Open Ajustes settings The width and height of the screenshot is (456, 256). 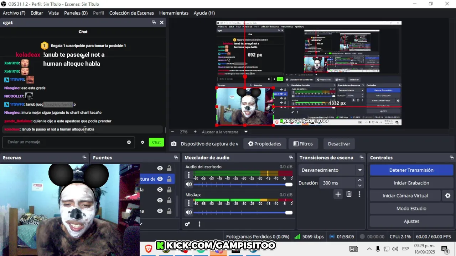[x=411, y=221]
